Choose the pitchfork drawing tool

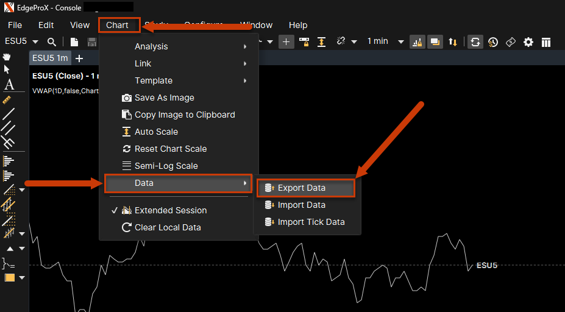[9, 143]
